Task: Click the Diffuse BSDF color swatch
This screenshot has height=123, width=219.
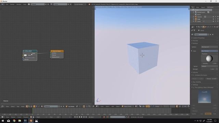Action: tap(25, 55)
